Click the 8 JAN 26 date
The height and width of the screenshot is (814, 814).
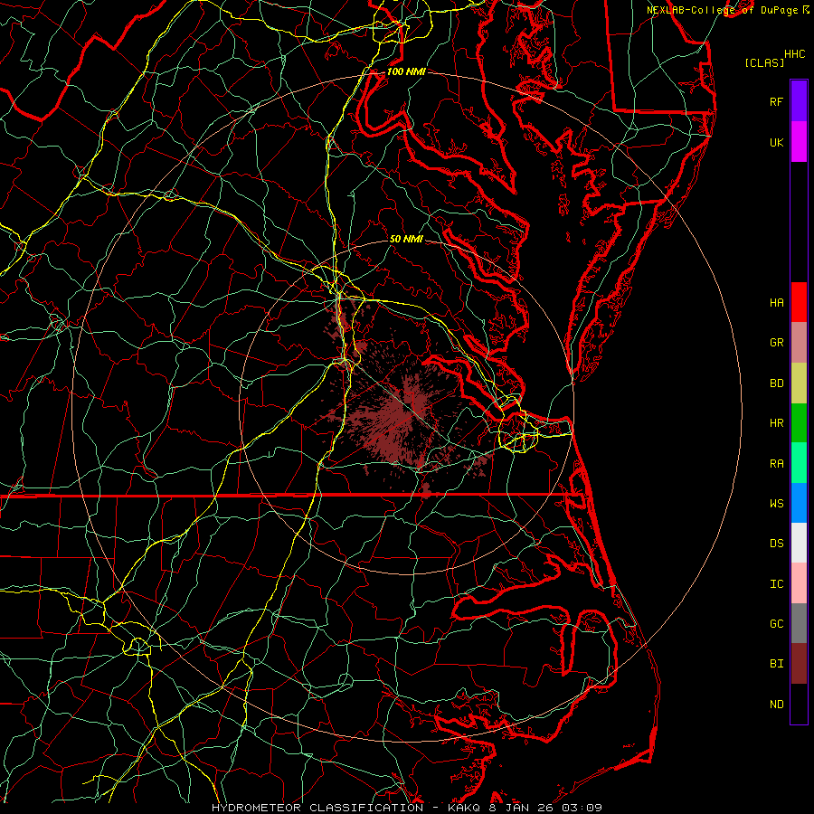[x=521, y=808]
